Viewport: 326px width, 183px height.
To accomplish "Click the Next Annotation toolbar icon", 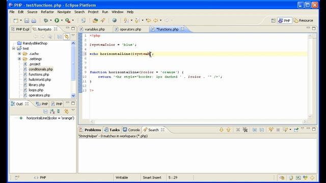I will [x=126, y=20].
